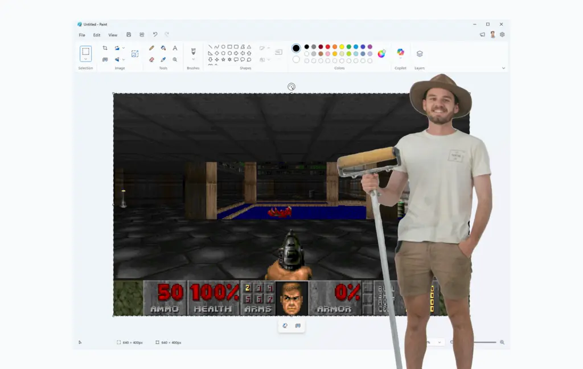Activate the Color picker eyedropper
The width and height of the screenshot is (583, 369).
pyautogui.click(x=163, y=60)
